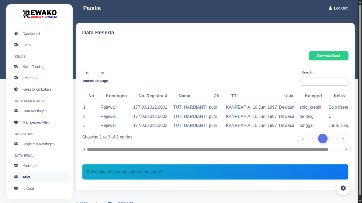
Task: Click the icon next to Kelas Tanding
Action: [16, 67]
